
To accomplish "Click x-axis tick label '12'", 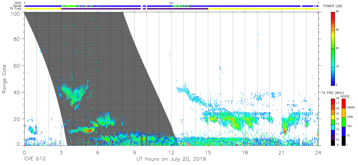I will 171,152.
